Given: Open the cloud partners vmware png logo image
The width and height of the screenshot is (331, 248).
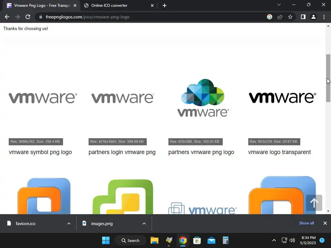Looking at the screenshot, I should (203, 98).
